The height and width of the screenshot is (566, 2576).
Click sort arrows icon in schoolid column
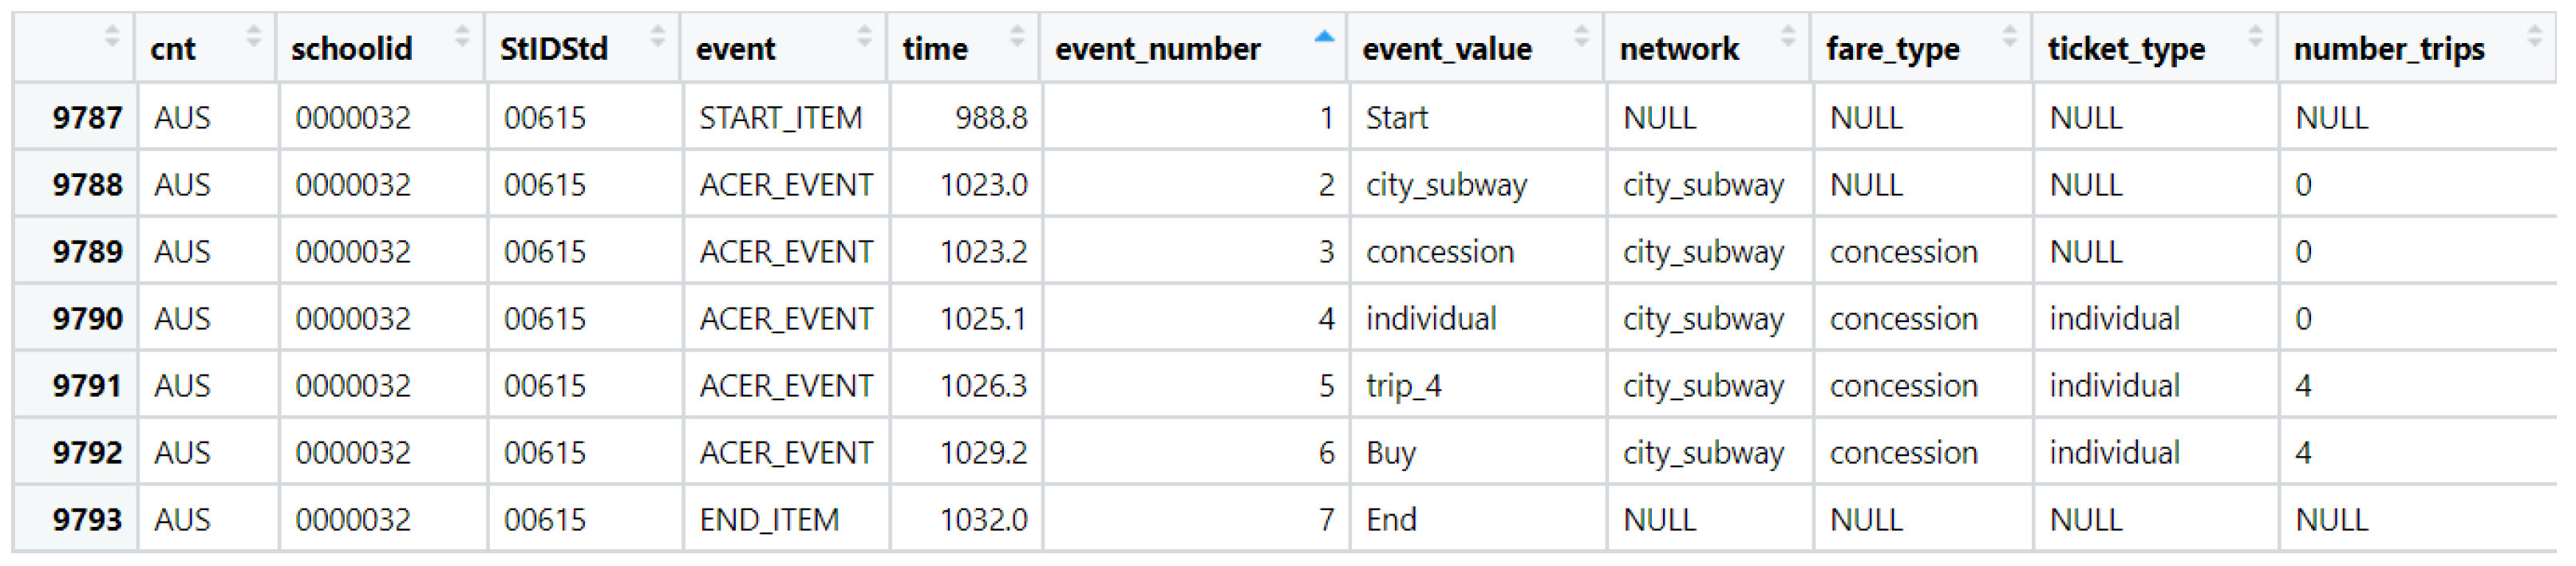pos(462,37)
